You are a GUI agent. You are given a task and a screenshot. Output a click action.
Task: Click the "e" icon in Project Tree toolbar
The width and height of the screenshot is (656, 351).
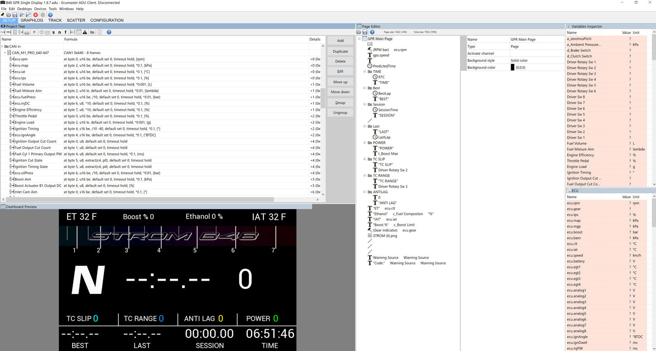pos(34,32)
